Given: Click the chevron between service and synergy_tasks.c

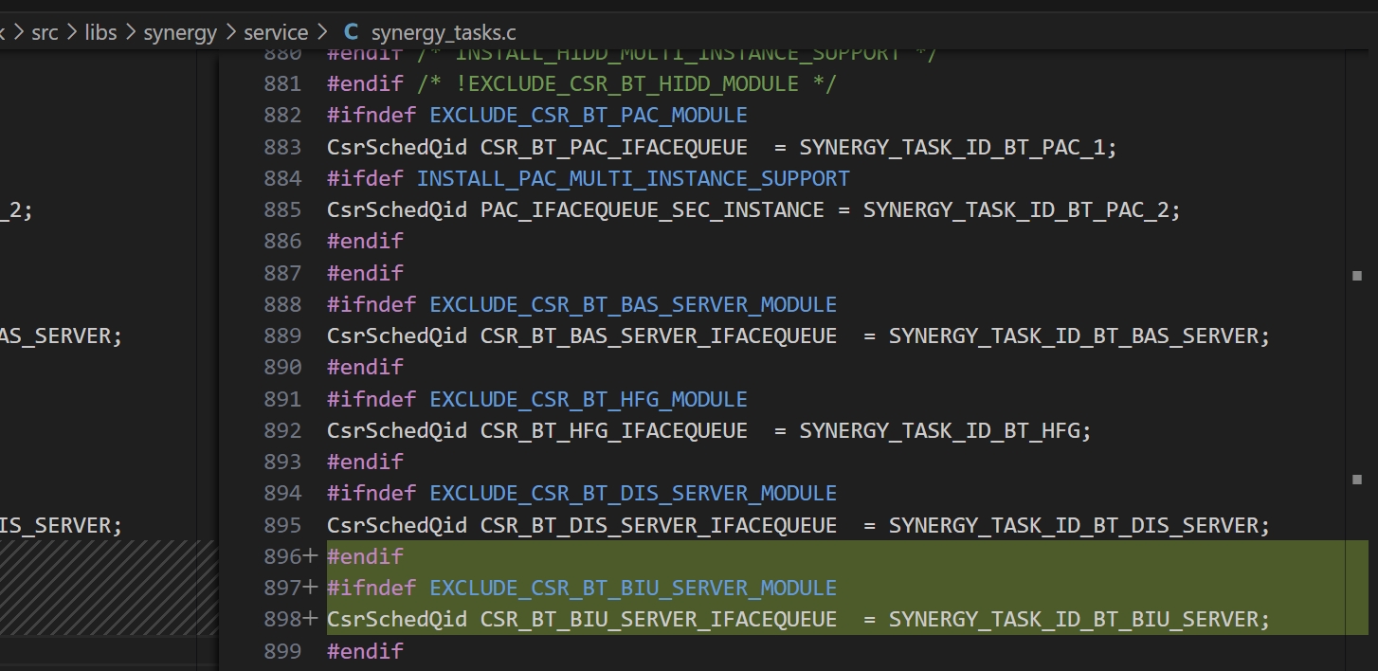Looking at the screenshot, I should [323, 33].
